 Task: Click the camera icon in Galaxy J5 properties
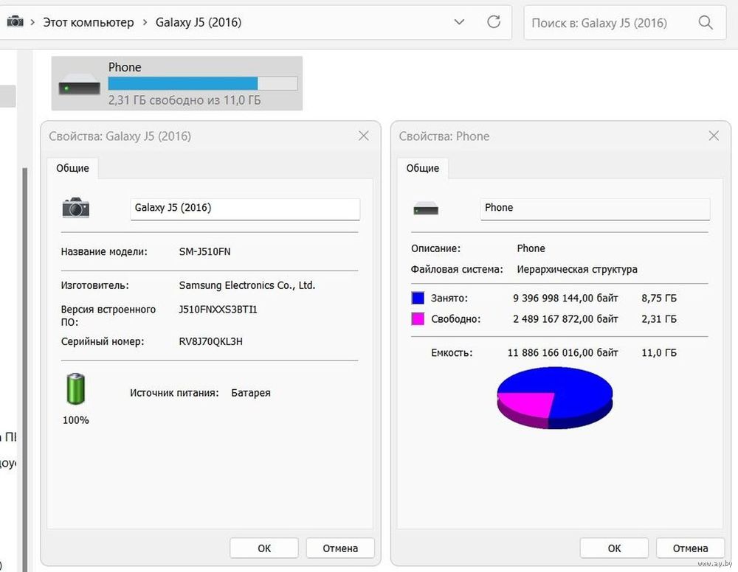tap(75, 208)
